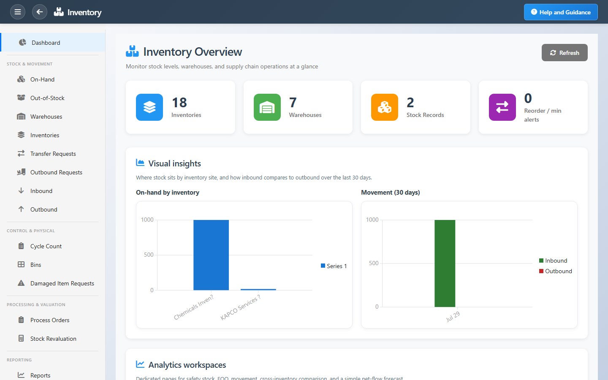Click the small KAPCO Services bar
The image size is (608, 380).
coord(258,289)
